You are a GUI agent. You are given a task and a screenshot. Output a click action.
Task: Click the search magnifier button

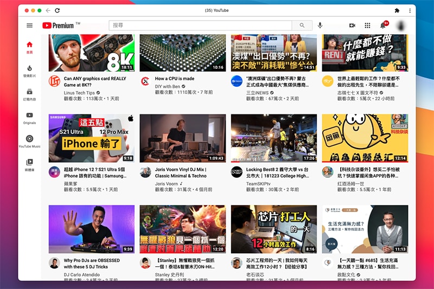[302, 25]
